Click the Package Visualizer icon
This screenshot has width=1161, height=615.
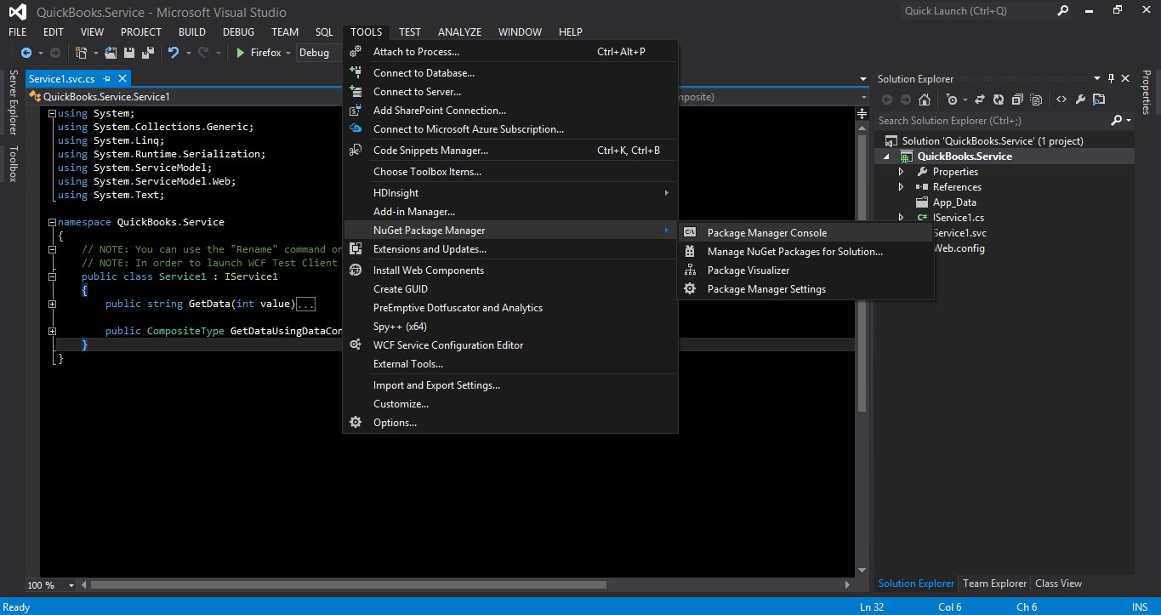tap(690, 270)
